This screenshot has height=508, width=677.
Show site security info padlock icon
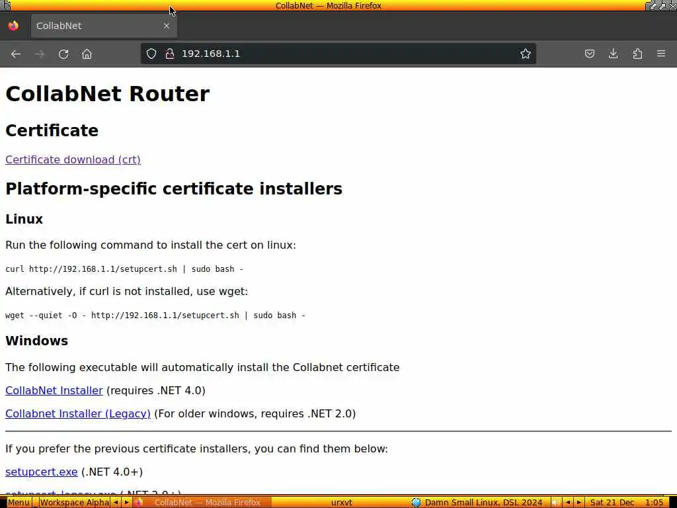point(170,54)
